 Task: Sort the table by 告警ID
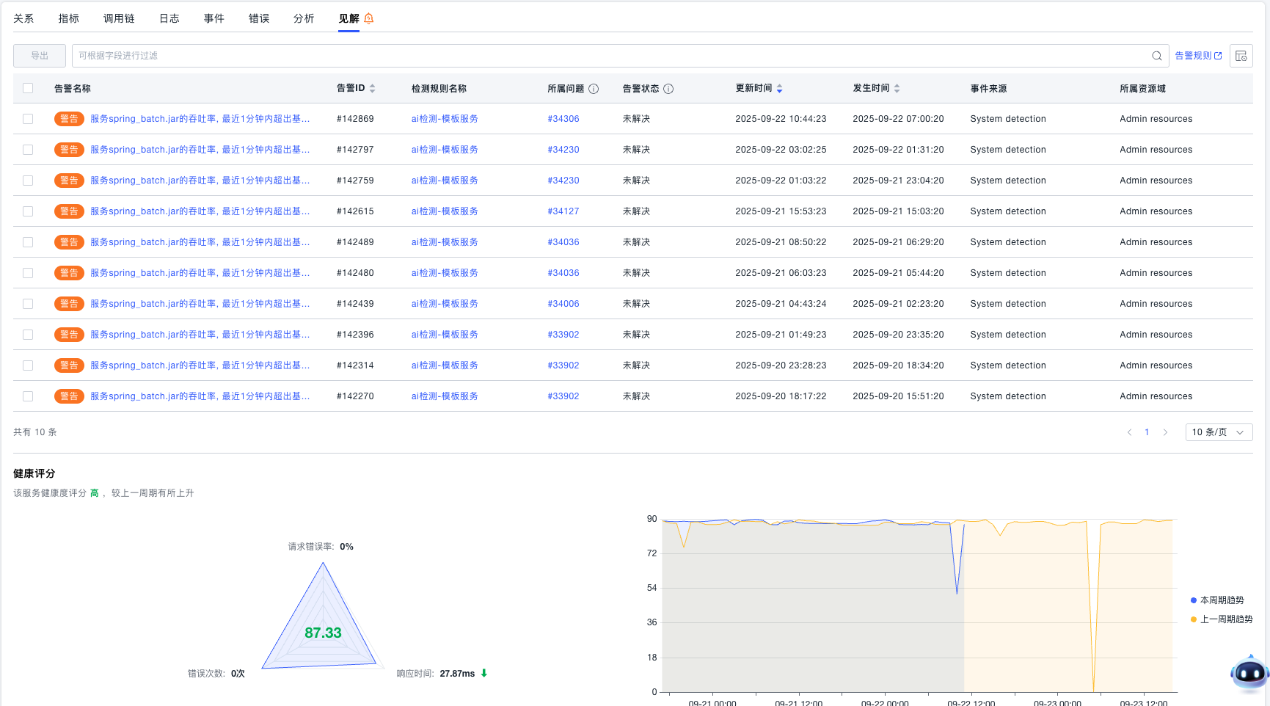coord(372,89)
